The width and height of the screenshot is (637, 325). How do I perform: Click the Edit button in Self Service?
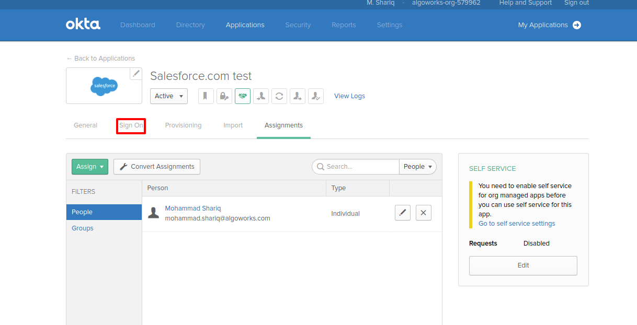[523, 265]
